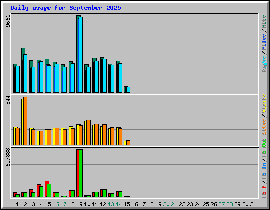This screenshot has width=270, height=210.
Task: Click the 844 axis maximum label
Action: pos(8,100)
